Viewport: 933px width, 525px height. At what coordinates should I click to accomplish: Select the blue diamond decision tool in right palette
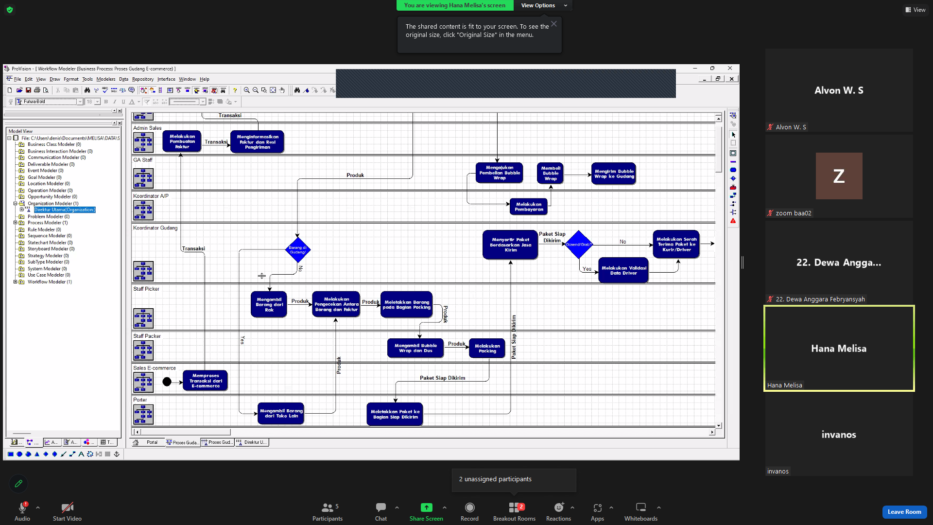tap(733, 178)
